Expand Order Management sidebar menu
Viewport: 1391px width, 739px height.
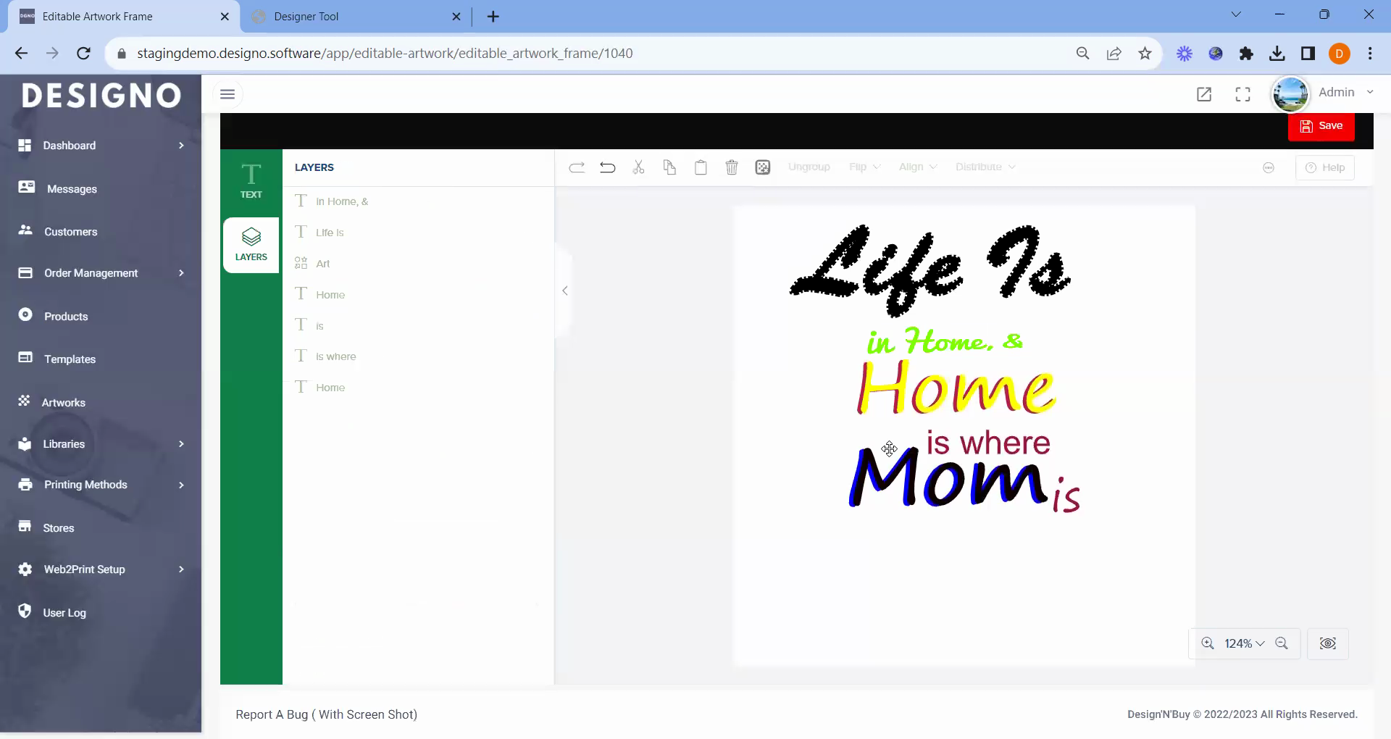101,273
